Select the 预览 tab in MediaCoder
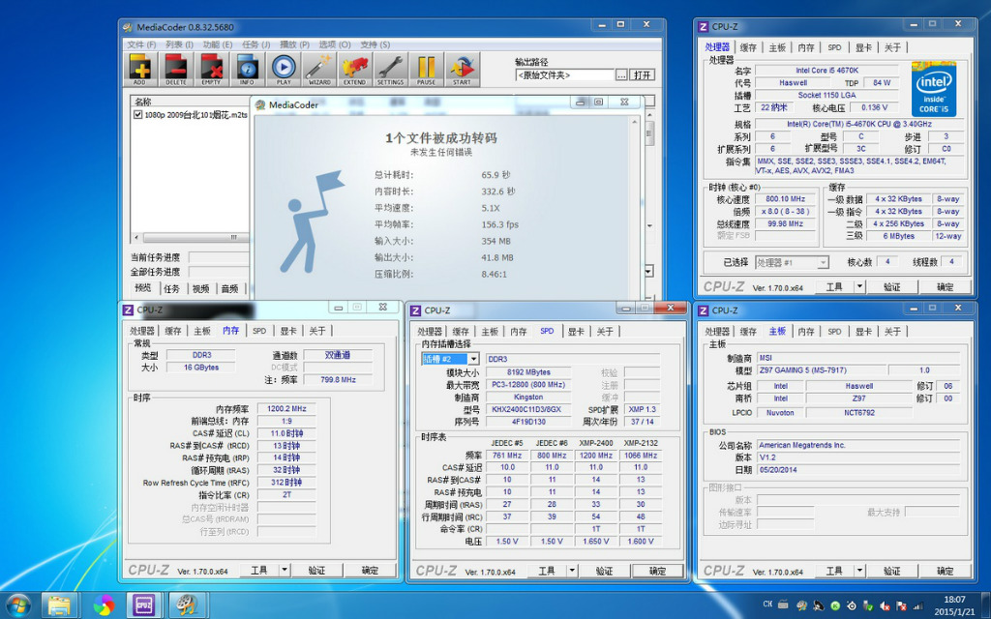 [x=143, y=288]
